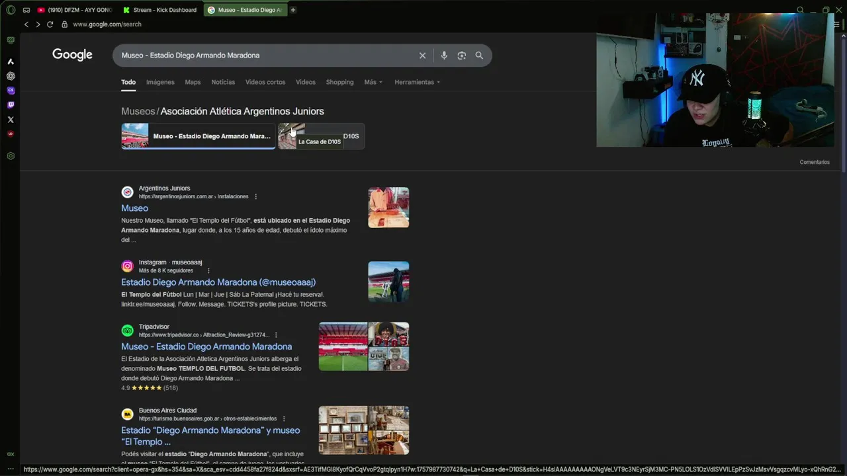Image resolution: width=847 pixels, height=476 pixels.
Task: Click the padlock site info icon
Action: point(65,24)
